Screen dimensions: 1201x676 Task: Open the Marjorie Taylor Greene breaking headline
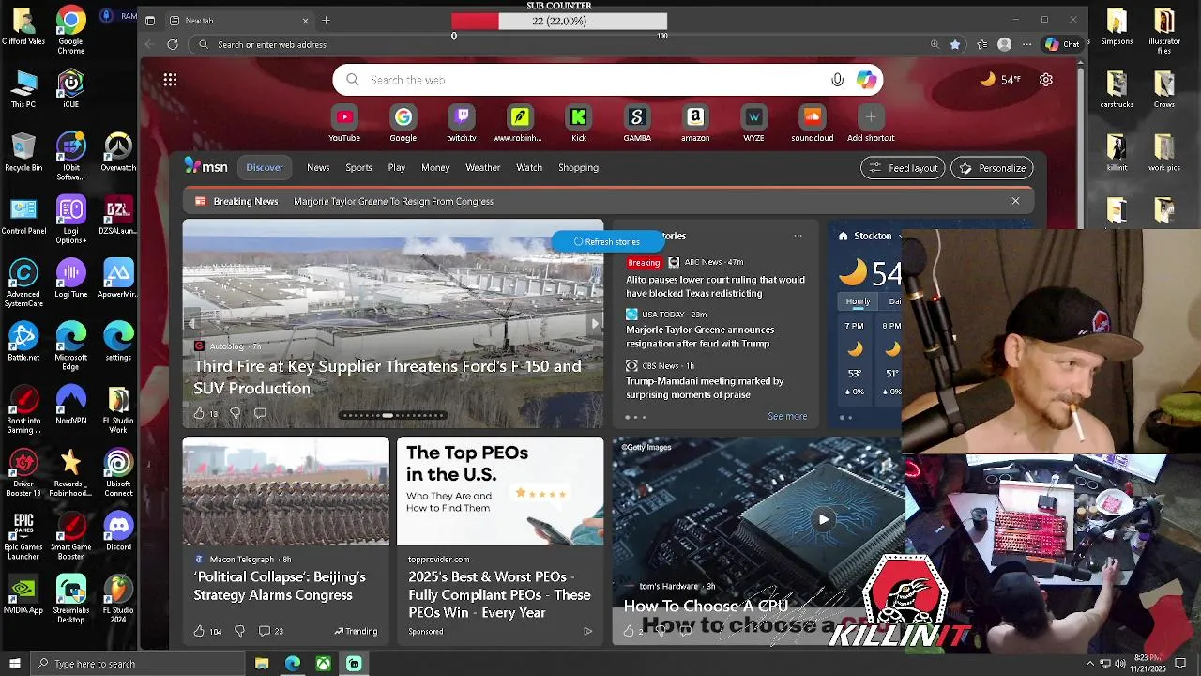[393, 201]
